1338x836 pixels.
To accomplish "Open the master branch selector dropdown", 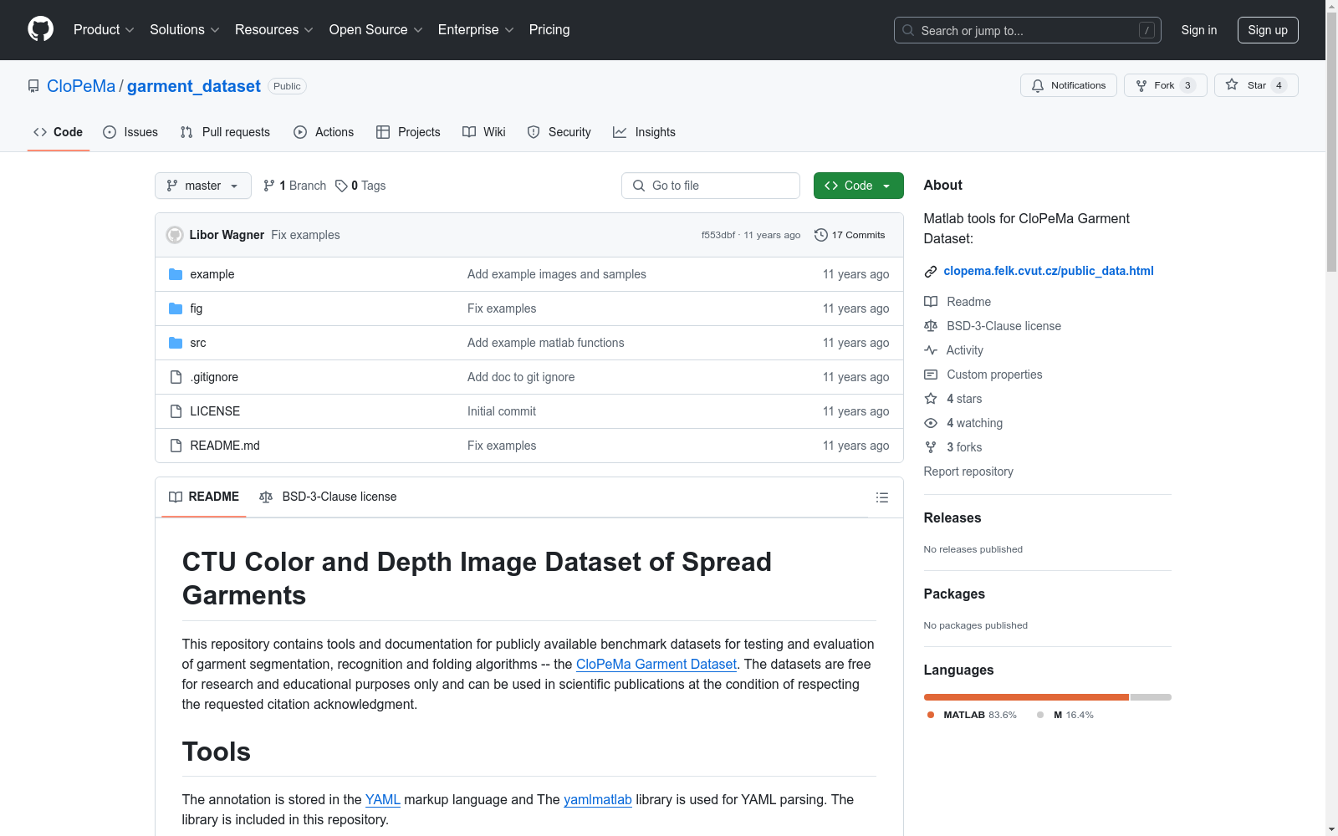I will 203,186.
